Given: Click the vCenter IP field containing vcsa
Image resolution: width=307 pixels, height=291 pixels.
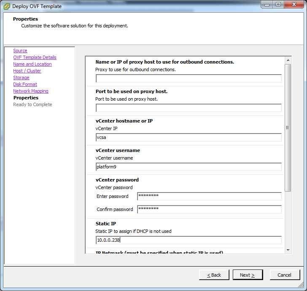Looking at the screenshot, I should click(x=189, y=137).
